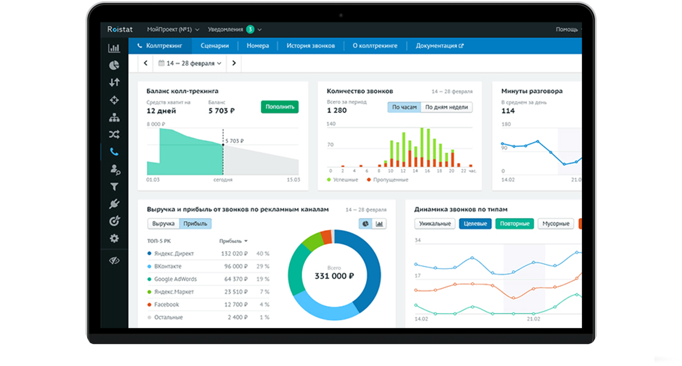682x366 pixels.
Task: Open the hierarchy tree sidebar icon
Action: click(x=114, y=118)
